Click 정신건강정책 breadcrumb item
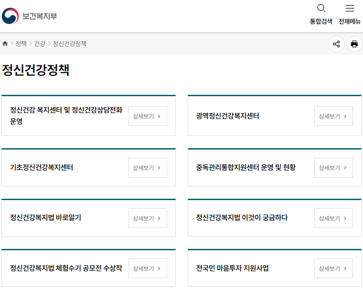 pyautogui.click(x=70, y=44)
